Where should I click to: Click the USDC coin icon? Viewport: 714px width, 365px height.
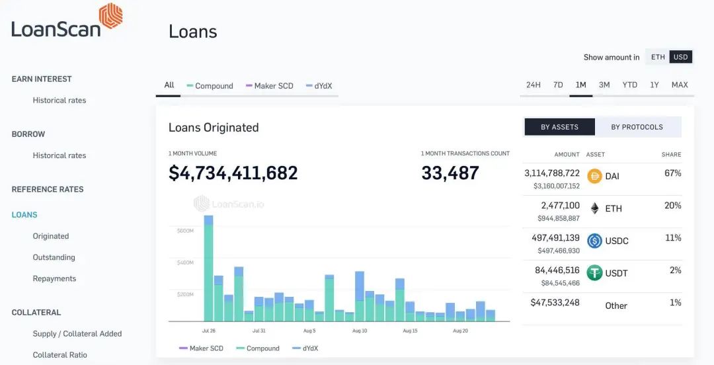[594, 241]
